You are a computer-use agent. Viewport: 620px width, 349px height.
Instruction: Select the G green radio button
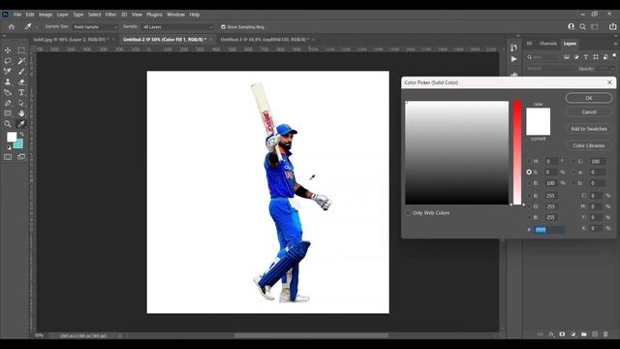[529, 206]
